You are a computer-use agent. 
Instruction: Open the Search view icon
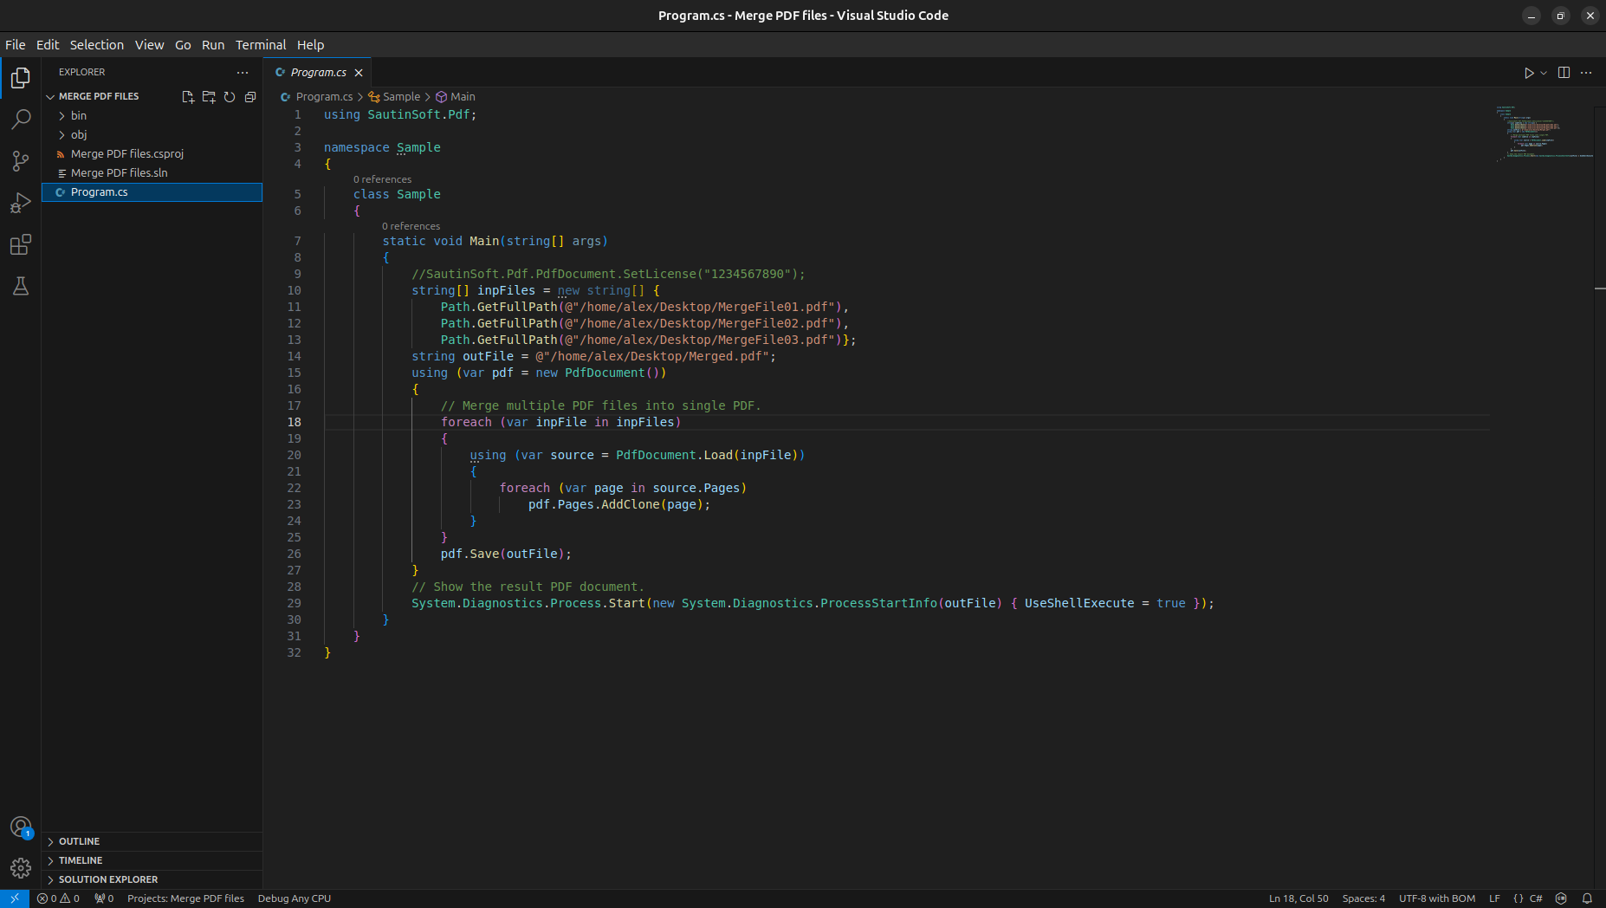(21, 120)
